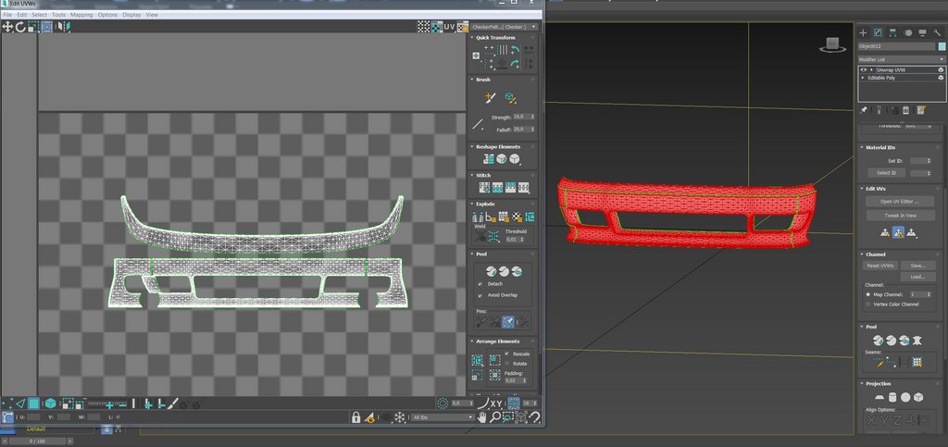
Task: Toggle the eye on Unwrap UVW modifier
Action: pyautogui.click(x=864, y=70)
